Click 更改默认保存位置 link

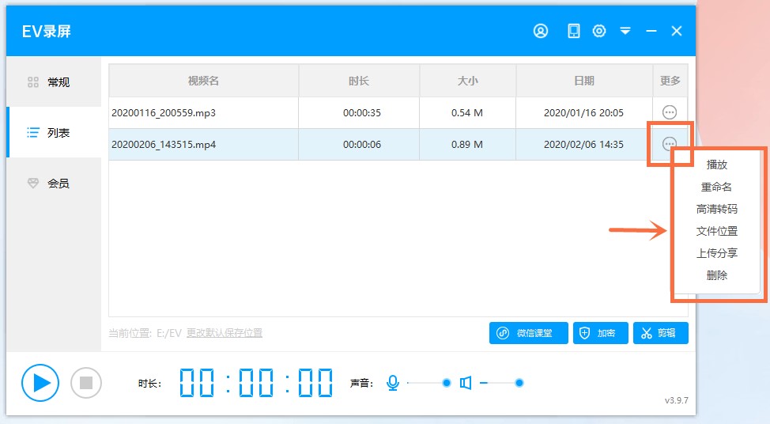[x=225, y=333]
